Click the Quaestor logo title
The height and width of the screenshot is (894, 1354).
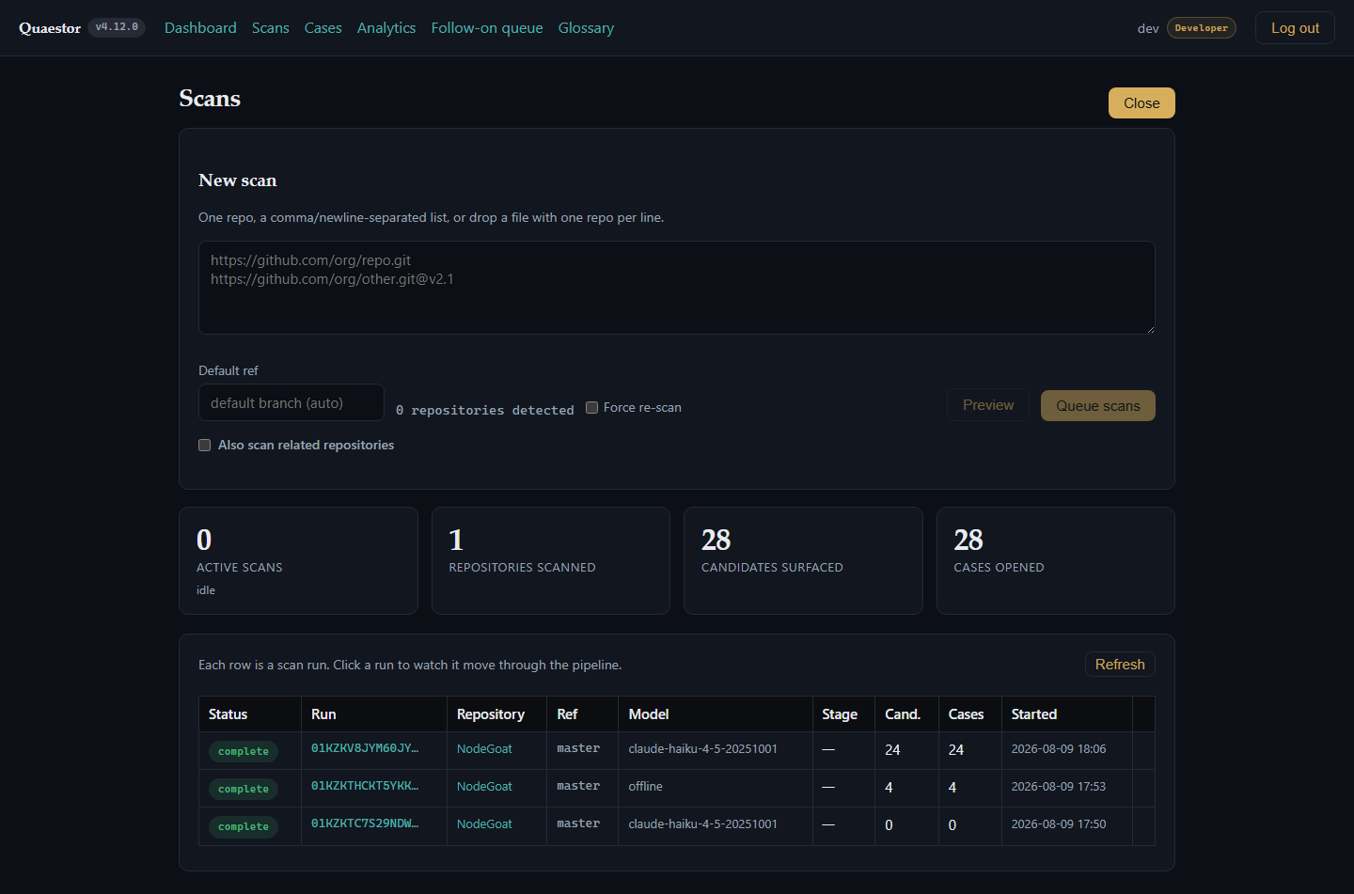[x=50, y=28]
